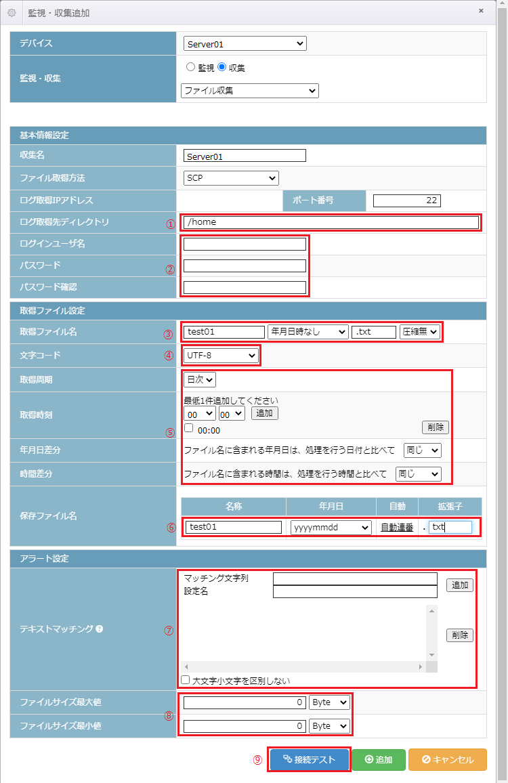Click the ログインユーザ名 input field
This screenshot has width=508, height=783.
point(245,244)
